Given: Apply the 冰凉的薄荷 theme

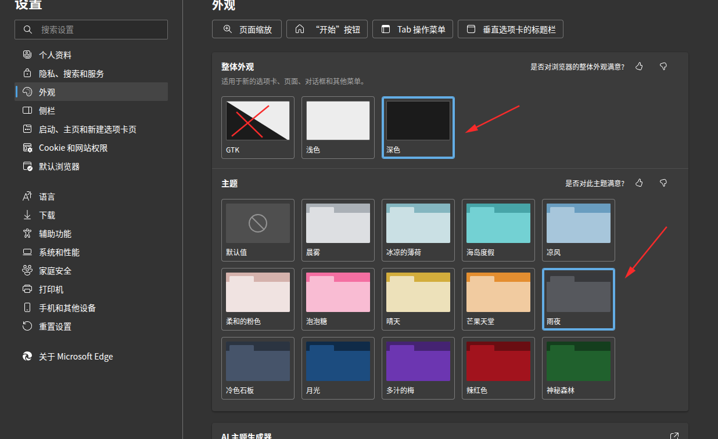Looking at the screenshot, I should pos(418,230).
